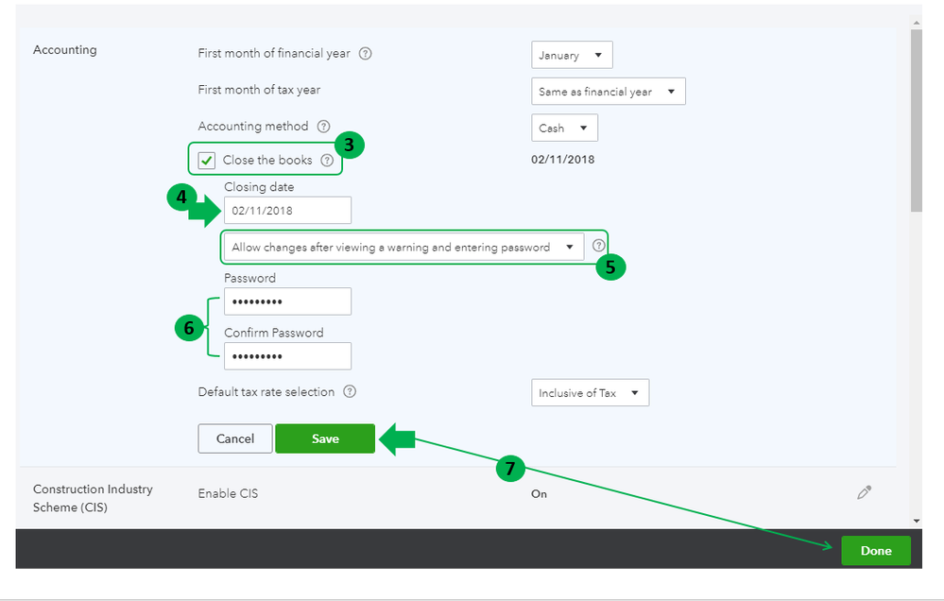Click scrollbar up arrow
944x601 pixels.
(x=917, y=23)
